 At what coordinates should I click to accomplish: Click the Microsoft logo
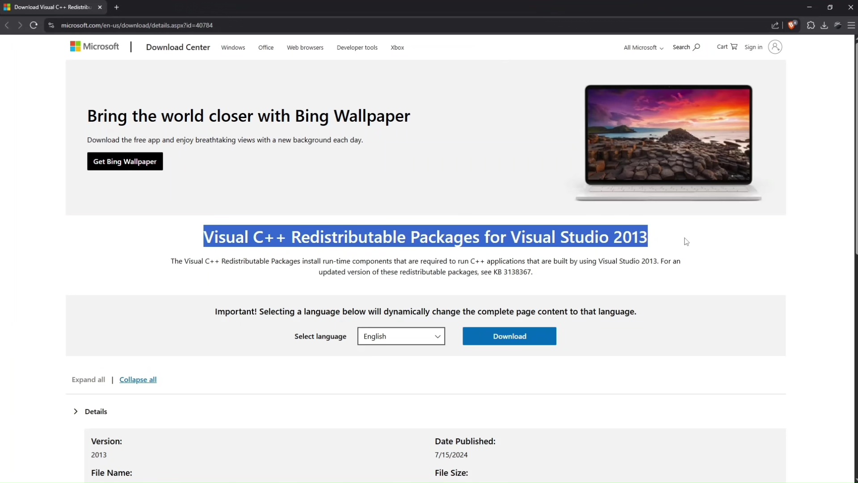coord(94,47)
